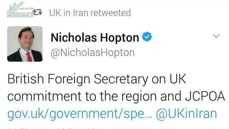The image size is (229, 129).
Task: Click the retweet arrows icon
Action: 38,12
